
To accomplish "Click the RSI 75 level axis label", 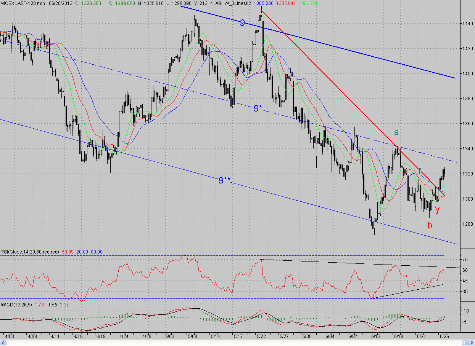I will click(465, 259).
